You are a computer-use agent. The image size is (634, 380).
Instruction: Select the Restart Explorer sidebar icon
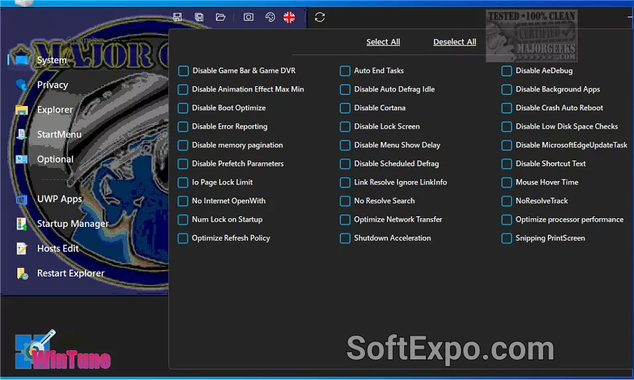click(22, 273)
